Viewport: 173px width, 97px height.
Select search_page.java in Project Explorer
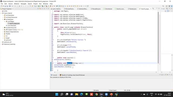tap(14, 23)
